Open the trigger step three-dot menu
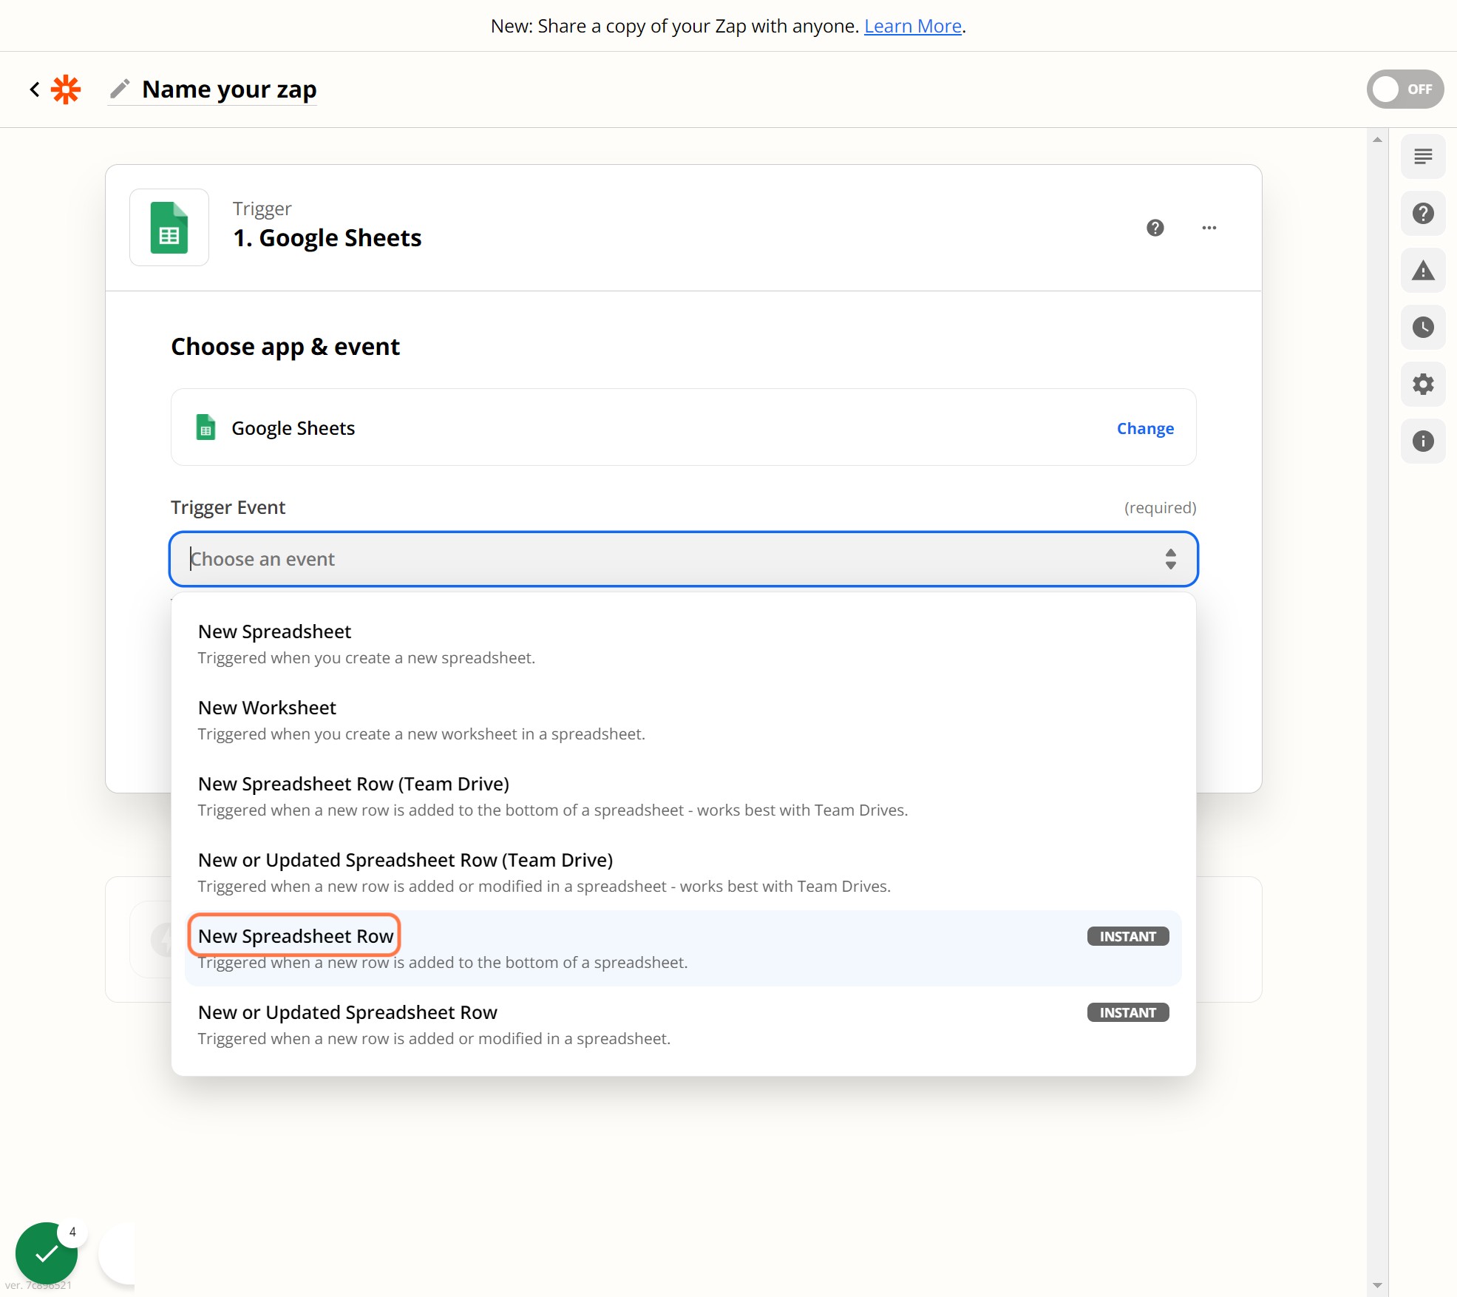Viewport: 1457px width, 1297px height. click(x=1209, y=228)
